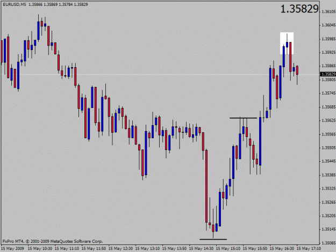Click the 15 May 11:10 time label

[x=67, y=249]
